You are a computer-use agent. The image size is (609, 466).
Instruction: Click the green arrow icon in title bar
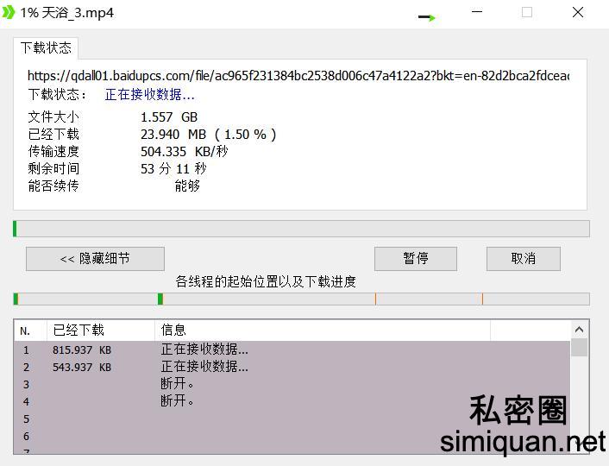tap(427, 16)
